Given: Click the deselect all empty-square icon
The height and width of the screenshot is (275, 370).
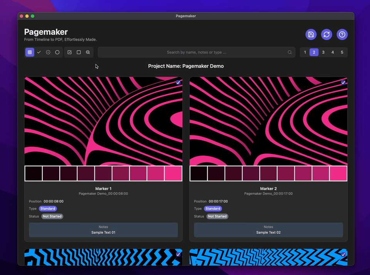Looking at the screenshot, I should tap(79, 52).
